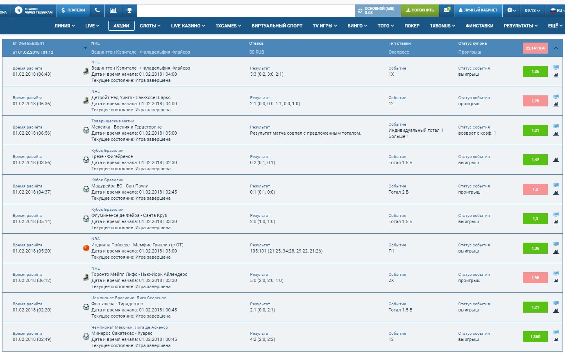Open statistics chart icon for Минерос Сакатекас row
The height and width of the screenshot is (354, 565).
tap(556, 340)
